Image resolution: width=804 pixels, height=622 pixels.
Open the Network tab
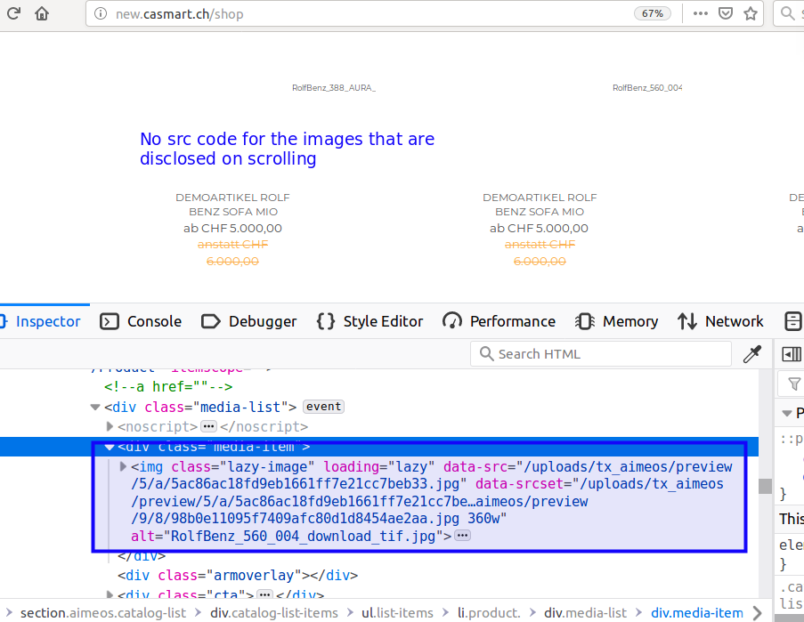[x=720, y=321]
